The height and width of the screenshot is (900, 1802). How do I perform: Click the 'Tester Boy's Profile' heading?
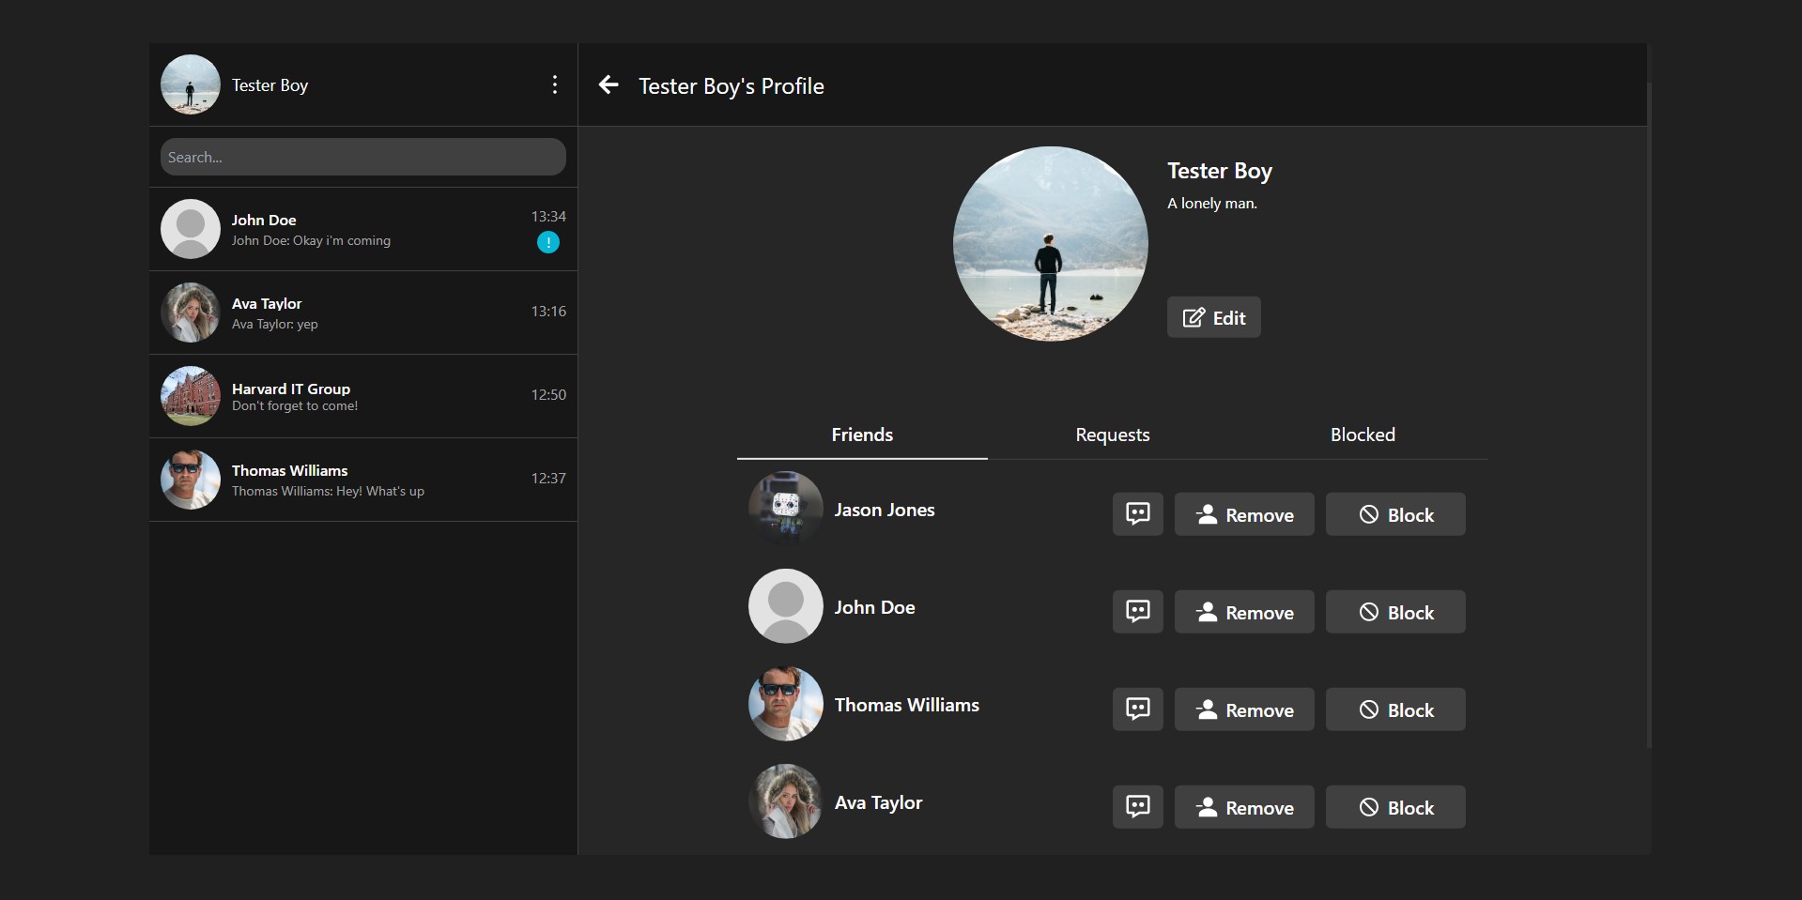tap(732, 85)
